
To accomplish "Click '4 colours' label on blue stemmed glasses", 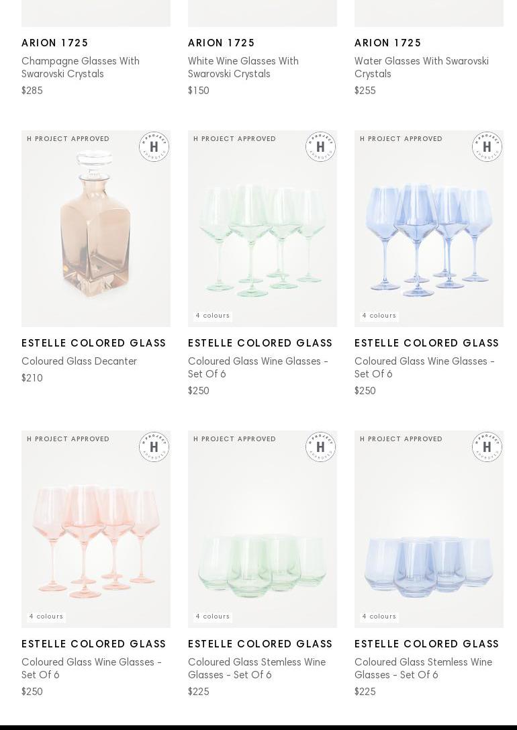I will coord(379,316).
